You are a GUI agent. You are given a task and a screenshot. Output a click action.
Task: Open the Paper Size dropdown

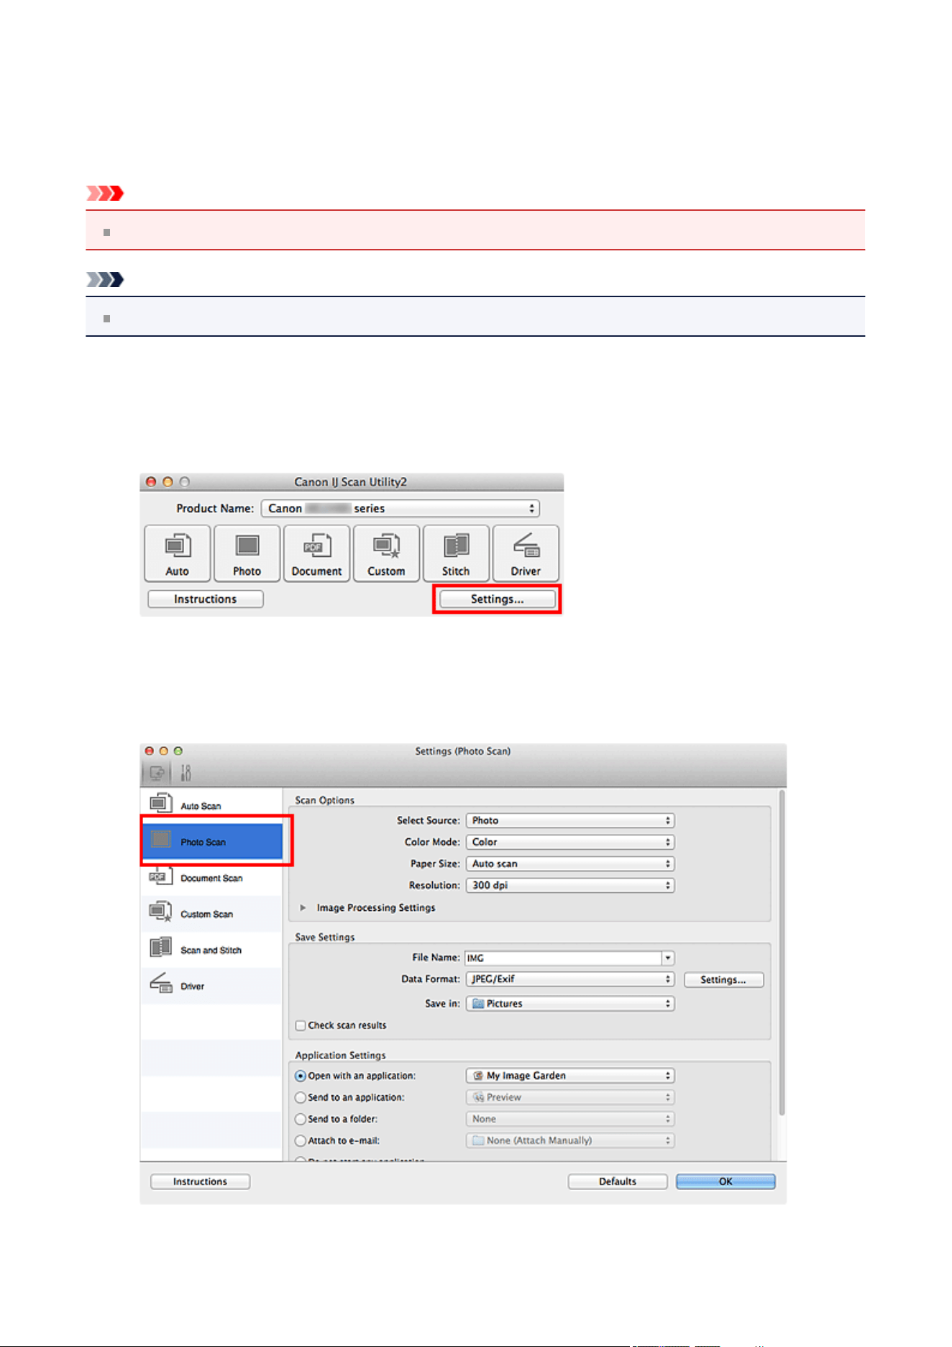point(570,864)
